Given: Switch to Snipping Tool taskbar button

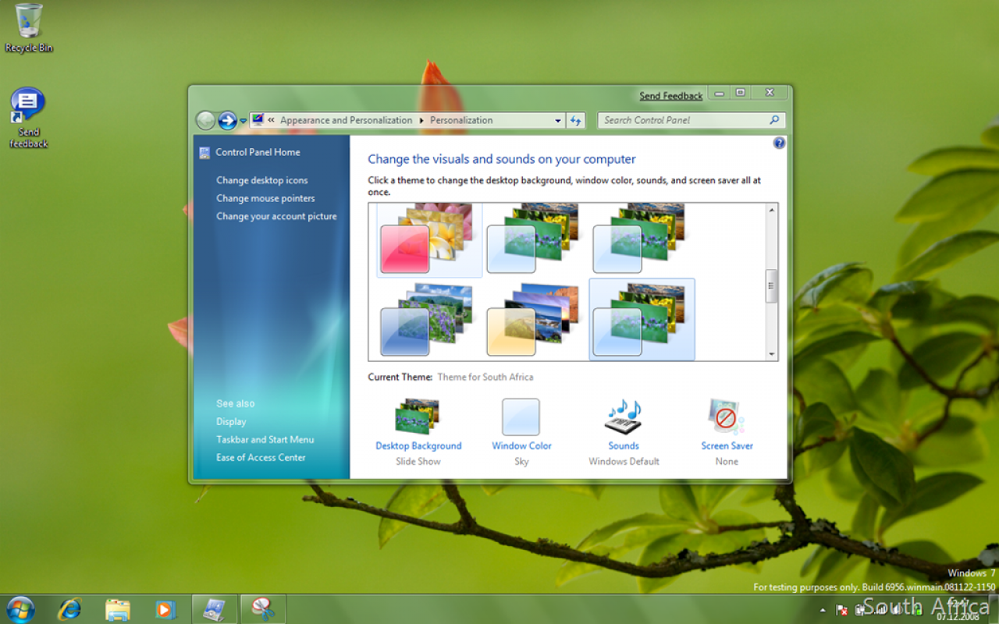Looking at the screenshot, I should [x=263, y=609].
